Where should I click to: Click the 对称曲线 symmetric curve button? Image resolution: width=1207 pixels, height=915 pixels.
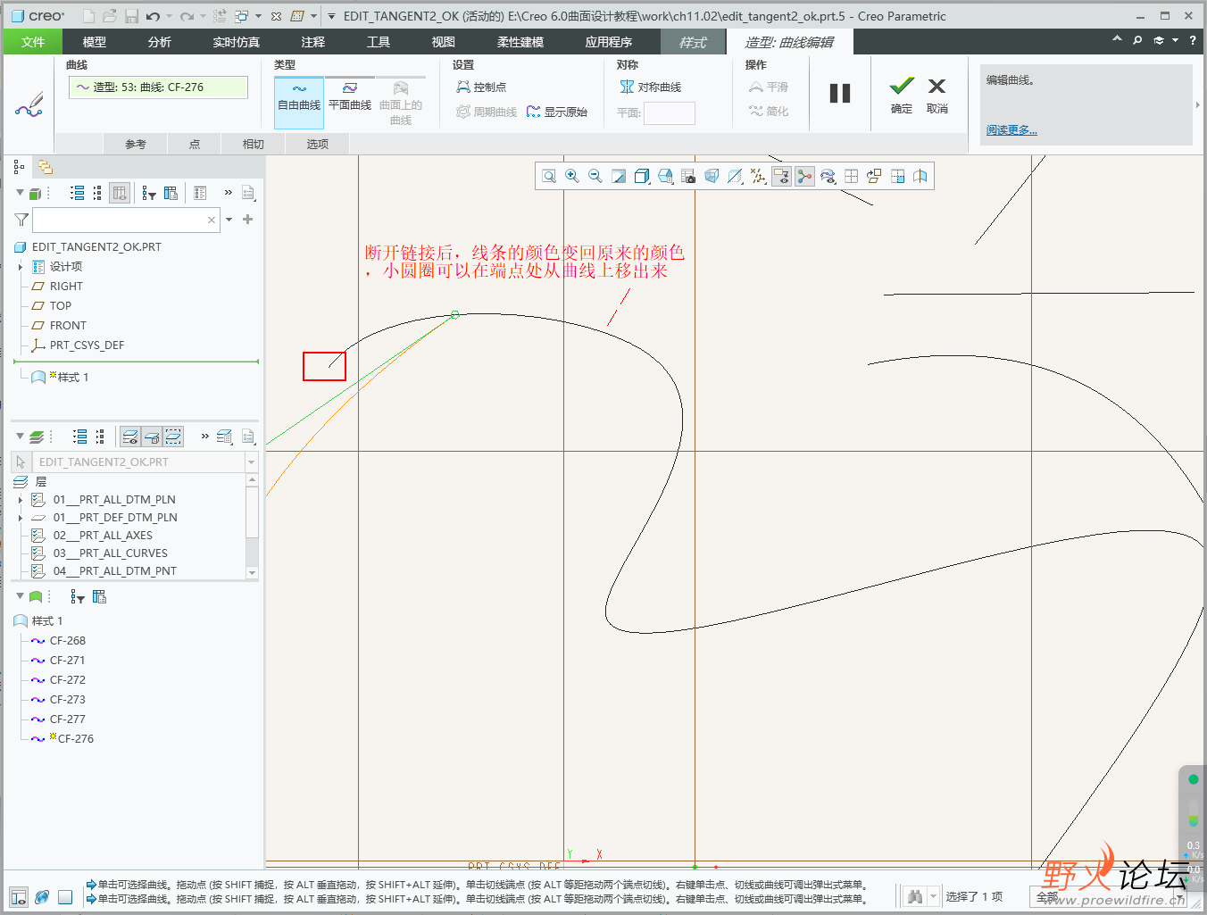tap(651, 87)
